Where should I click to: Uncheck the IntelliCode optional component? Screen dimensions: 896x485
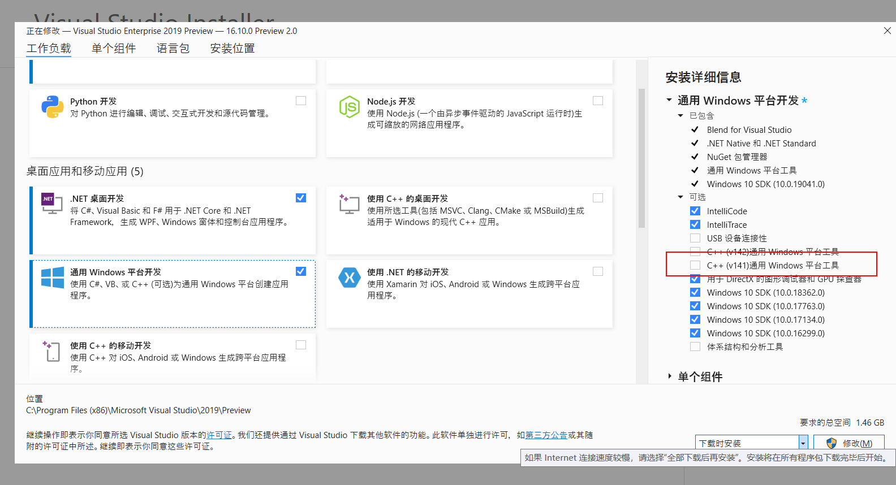[x=695, y=211]
